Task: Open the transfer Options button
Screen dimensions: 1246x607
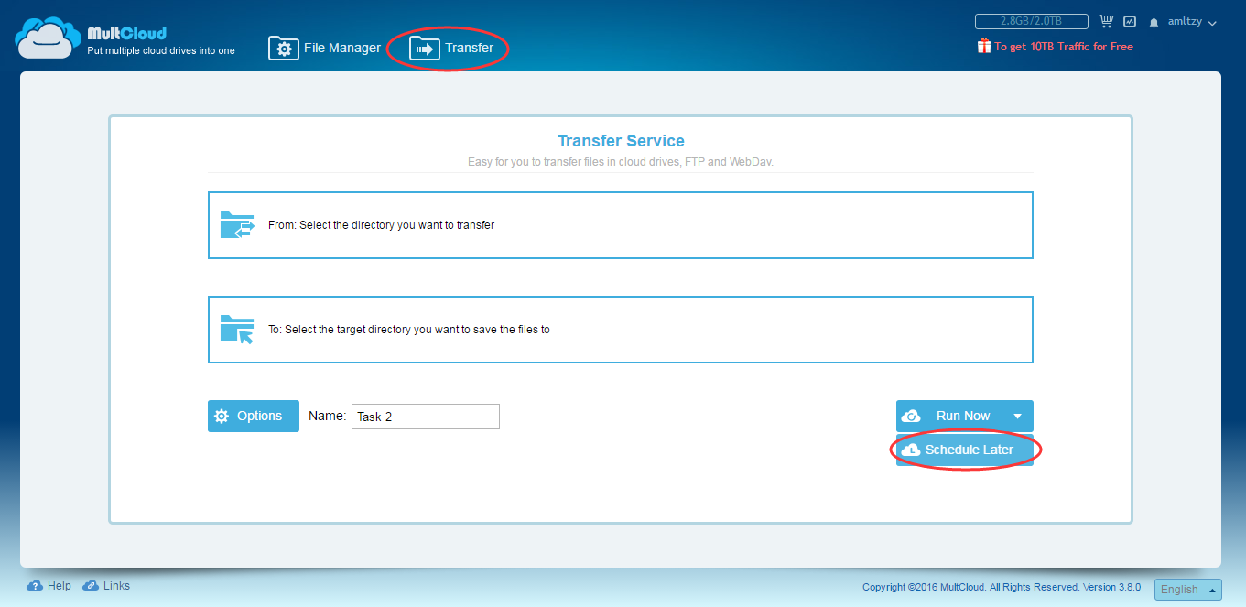Action: click(254, 416)
